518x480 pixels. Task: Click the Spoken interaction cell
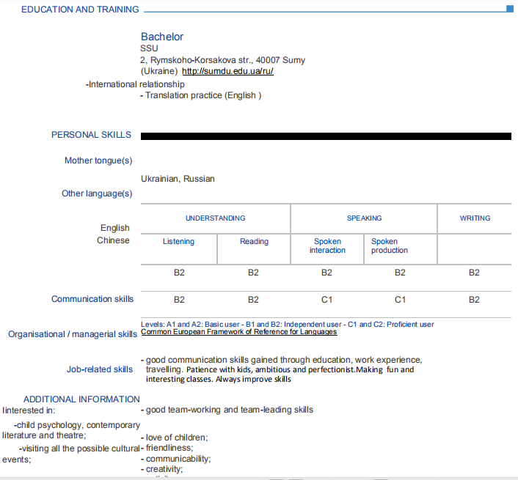(327, 245)
